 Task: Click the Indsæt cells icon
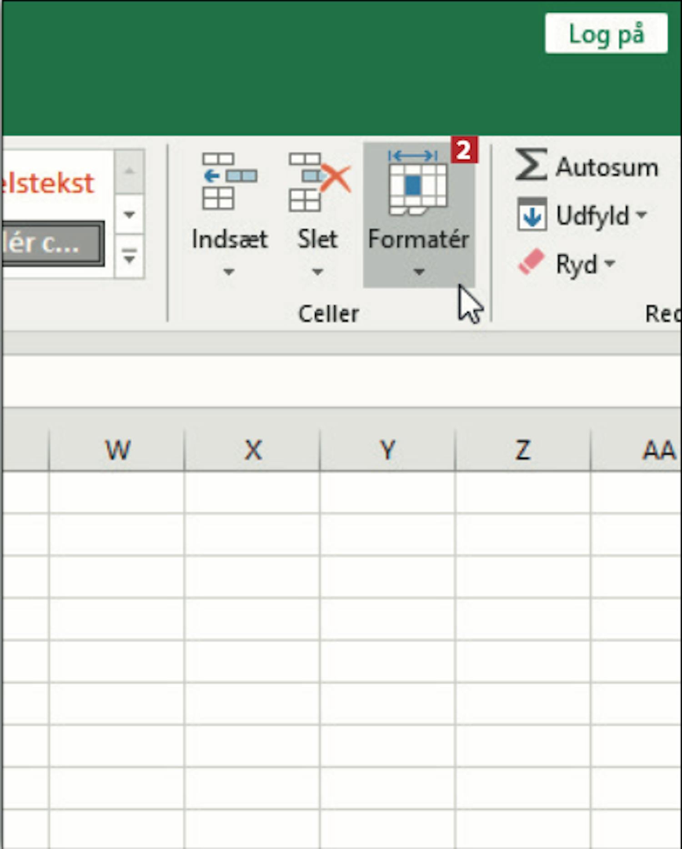coord(229,181)
